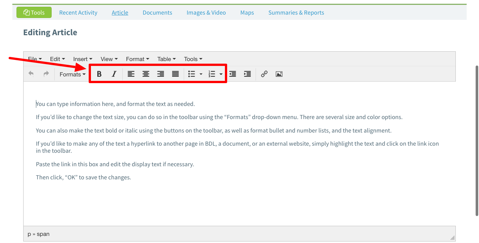Click inside the article text area
Viewport: 479px width, 243px height.
coord(239,198)
